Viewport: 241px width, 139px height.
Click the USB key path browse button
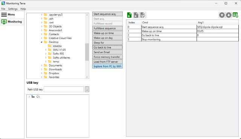tap(87, 89)
